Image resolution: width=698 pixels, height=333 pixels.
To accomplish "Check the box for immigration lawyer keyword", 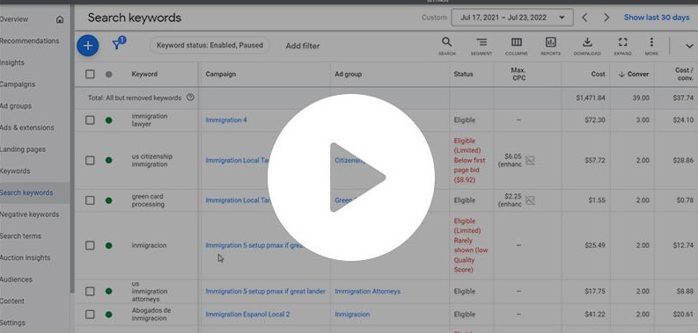I will 90,120.
